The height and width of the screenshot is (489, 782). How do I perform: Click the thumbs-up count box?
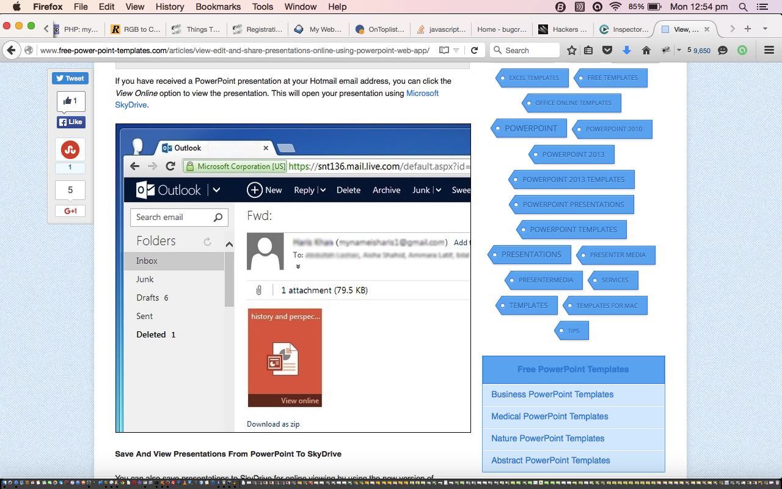point(71,101)
